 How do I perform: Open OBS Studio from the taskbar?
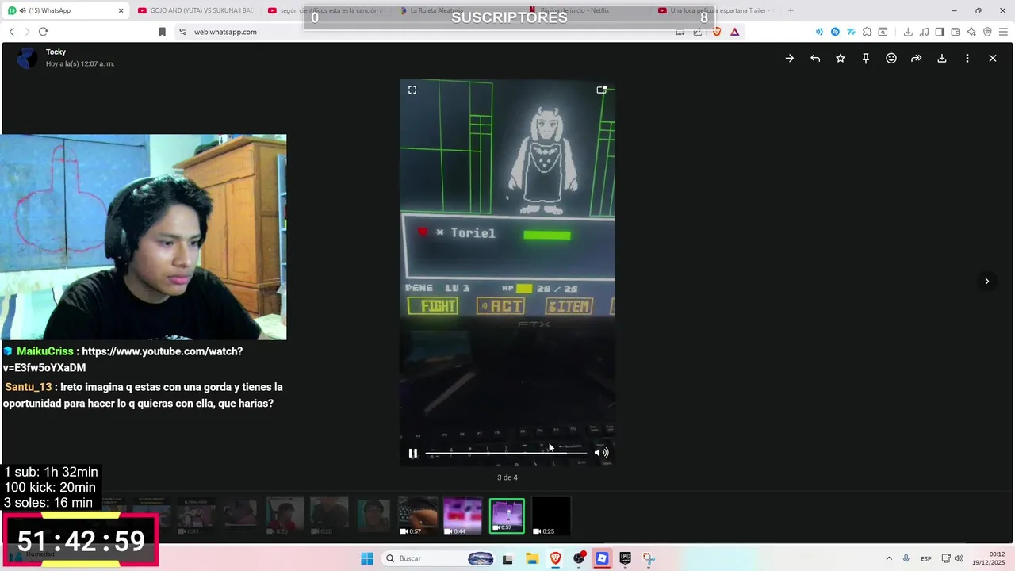579,558
